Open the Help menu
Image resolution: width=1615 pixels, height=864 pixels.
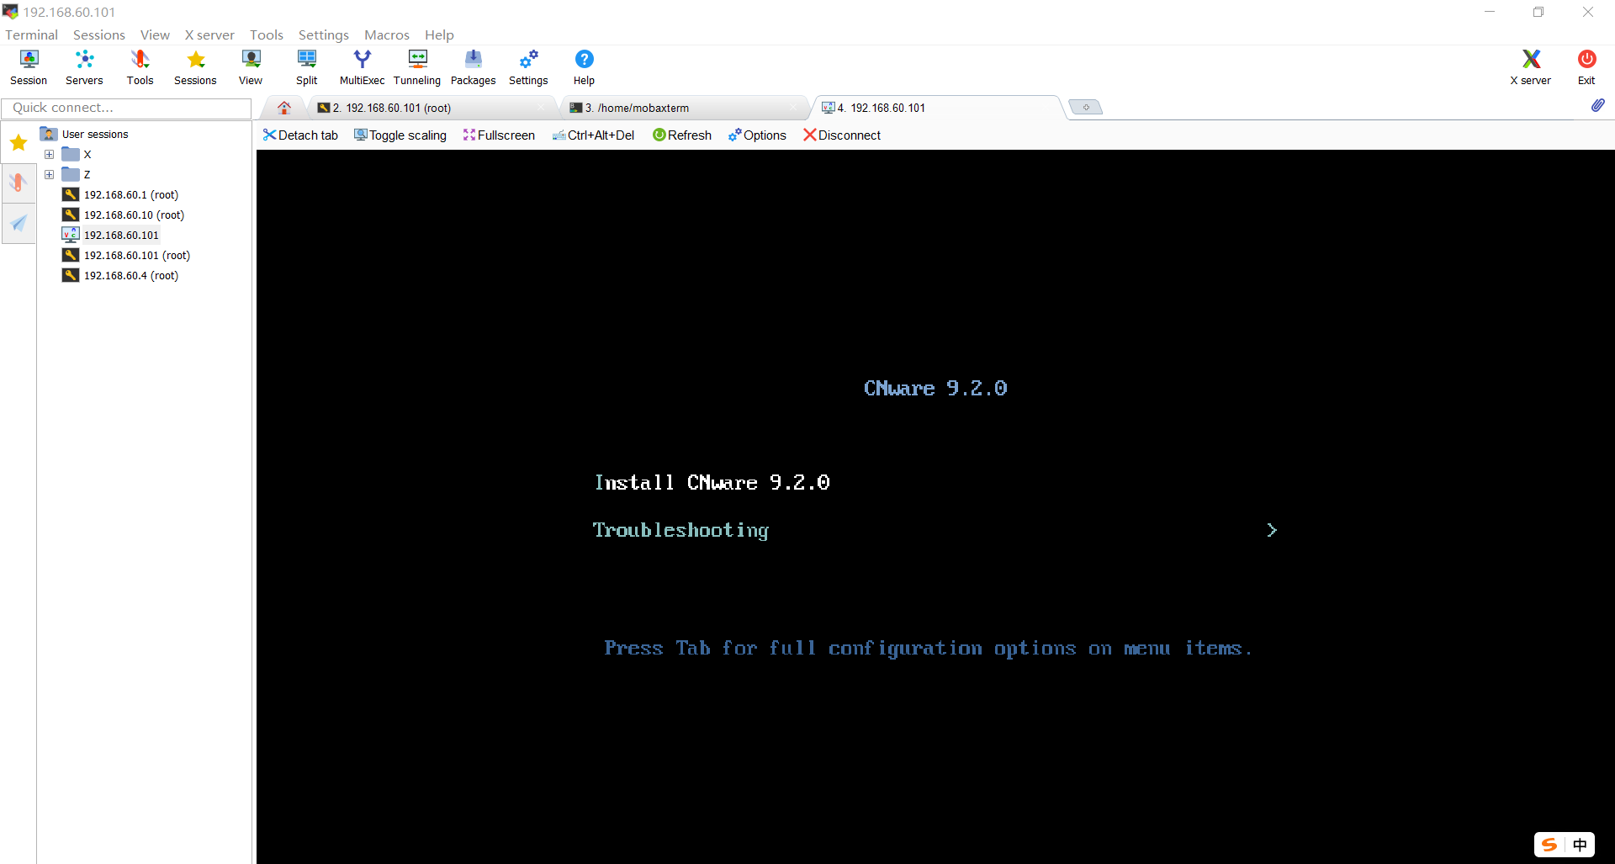439,34
